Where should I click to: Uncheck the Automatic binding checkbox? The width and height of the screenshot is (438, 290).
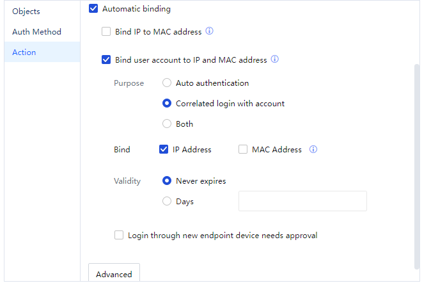coord(93,9)
